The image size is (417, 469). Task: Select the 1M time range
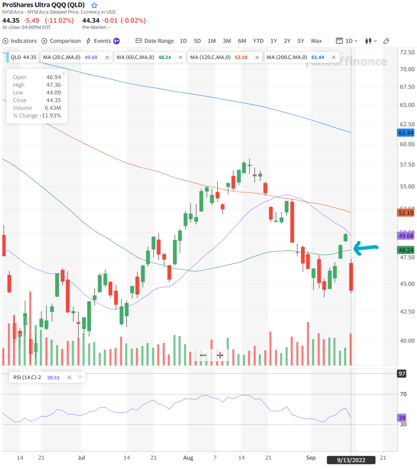pos(212,41)
